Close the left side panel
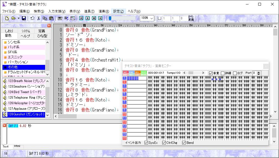This screenshot has width=279, height=158. [49, 26]
